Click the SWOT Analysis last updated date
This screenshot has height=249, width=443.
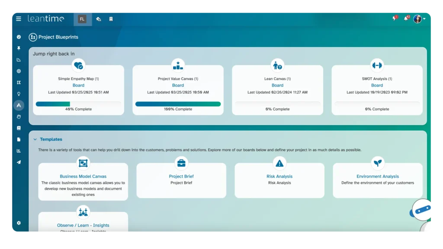point(377,93)
